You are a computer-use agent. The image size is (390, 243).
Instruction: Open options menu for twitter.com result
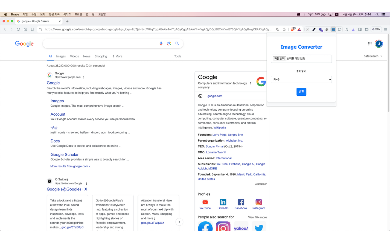point(87,183)
